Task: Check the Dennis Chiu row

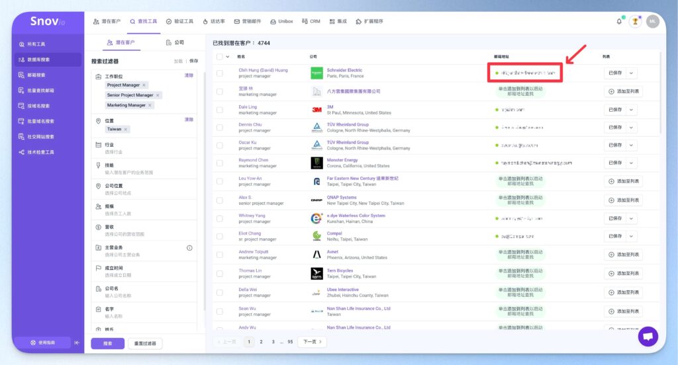Action: [220, 128]
